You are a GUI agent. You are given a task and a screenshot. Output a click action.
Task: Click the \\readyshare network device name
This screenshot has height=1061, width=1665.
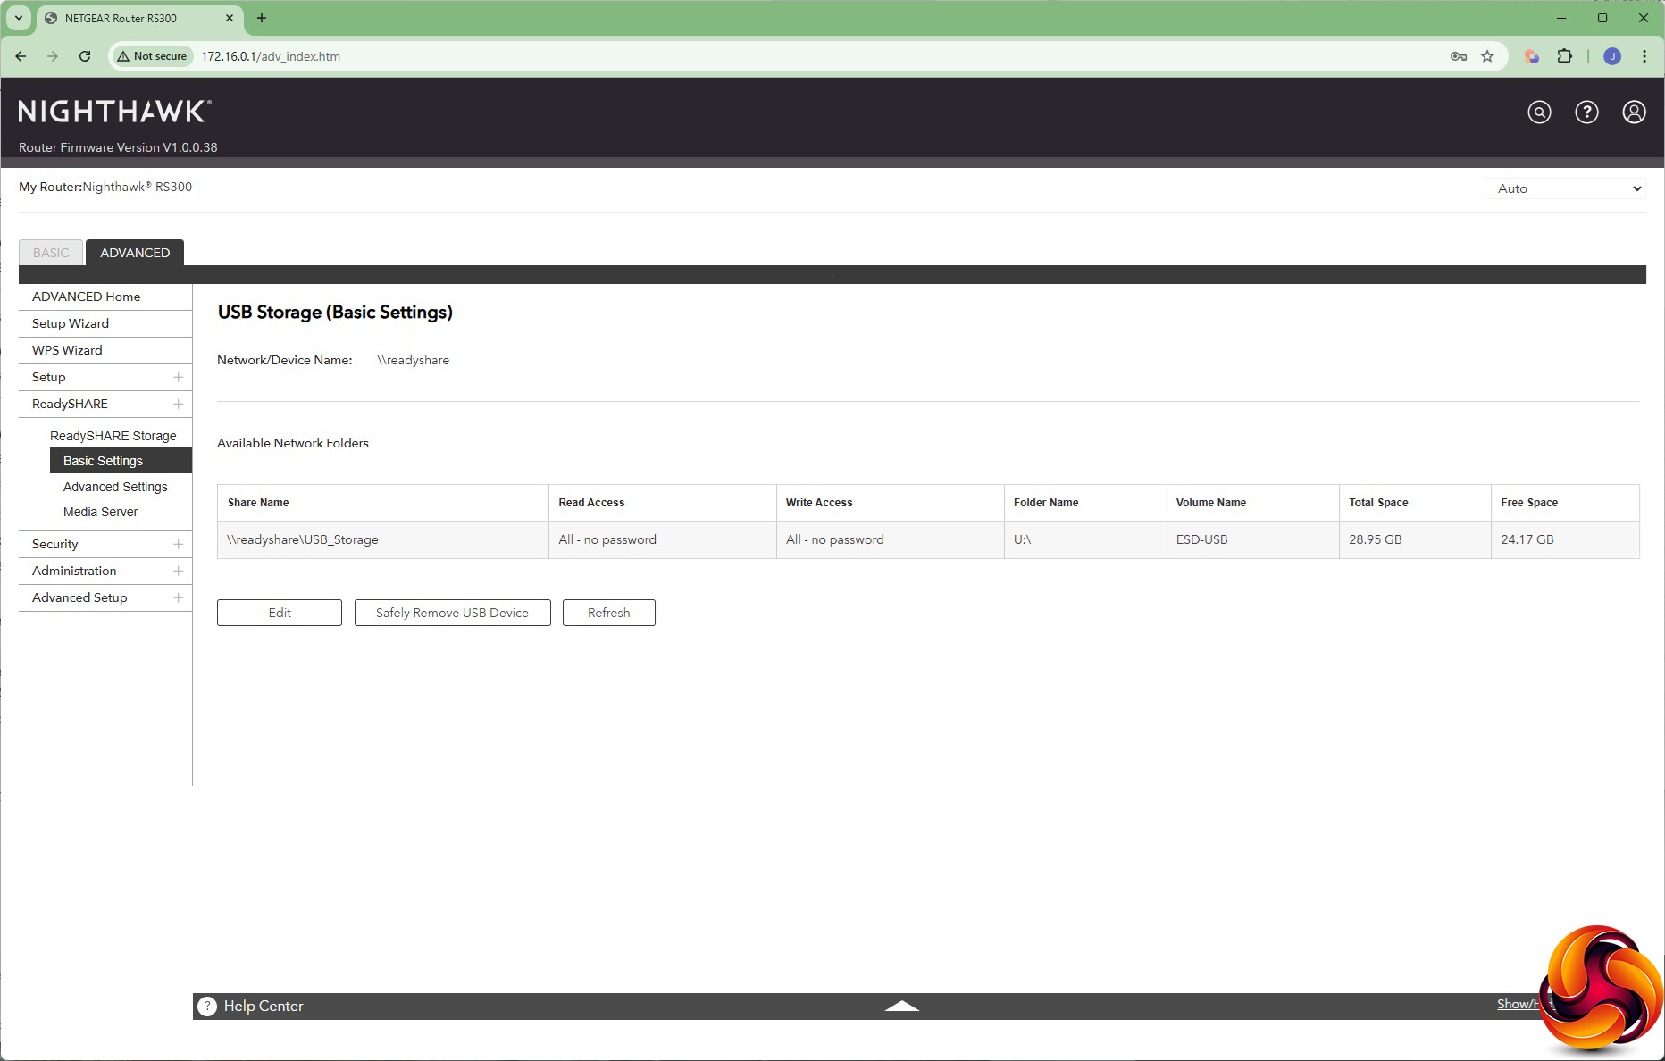pyautogui.click(x=413, y=360)
